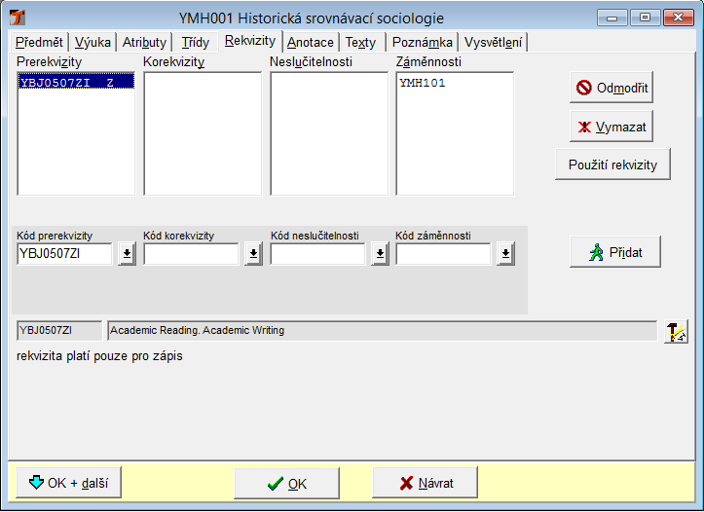Select YMH101 in the Záměnnosti list

(x=423, y=84)
